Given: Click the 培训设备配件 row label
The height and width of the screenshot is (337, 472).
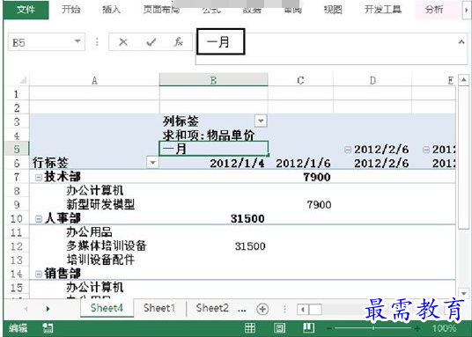Looking at the screenshot, I should (100, 260).
